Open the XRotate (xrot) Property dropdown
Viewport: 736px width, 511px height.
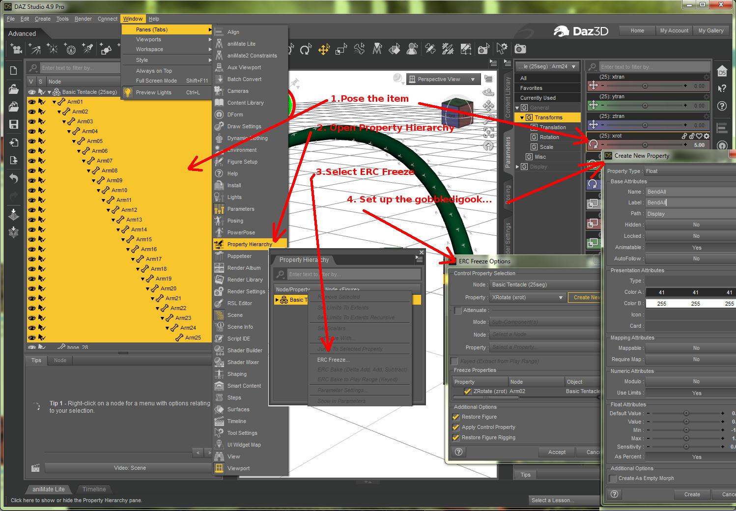(x=527, y=297)
